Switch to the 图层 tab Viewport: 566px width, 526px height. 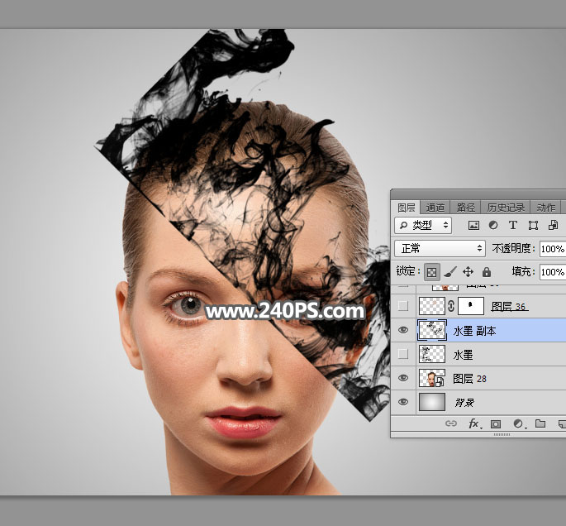(x=406, y=208)
